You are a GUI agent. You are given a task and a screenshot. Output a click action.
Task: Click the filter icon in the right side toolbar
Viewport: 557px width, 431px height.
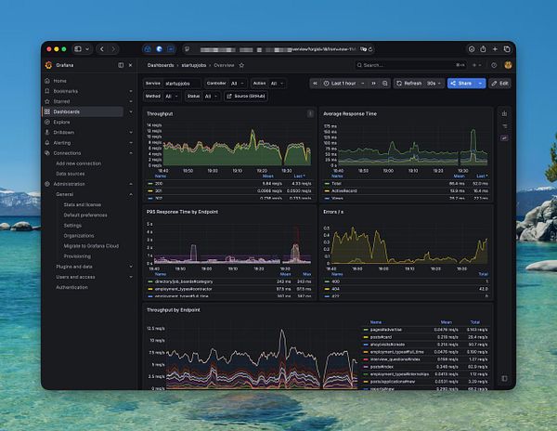(x=504, y=125)
